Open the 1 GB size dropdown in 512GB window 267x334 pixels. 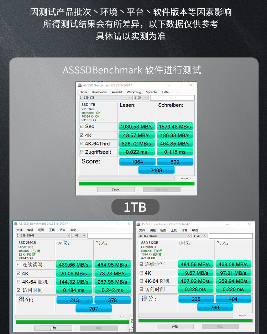pos(200,236)
